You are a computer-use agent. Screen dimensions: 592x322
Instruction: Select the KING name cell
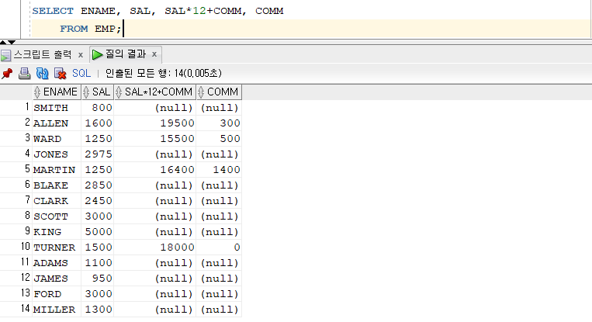point(57,231)
